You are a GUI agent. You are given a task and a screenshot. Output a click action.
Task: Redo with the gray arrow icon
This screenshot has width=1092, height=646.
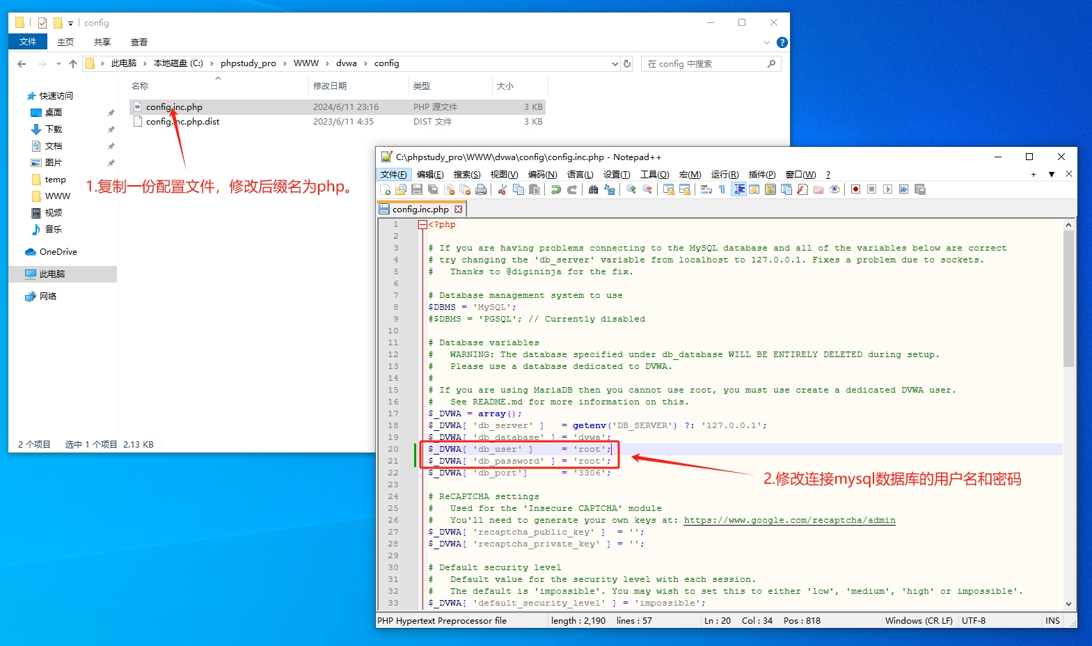pos(571,189)
